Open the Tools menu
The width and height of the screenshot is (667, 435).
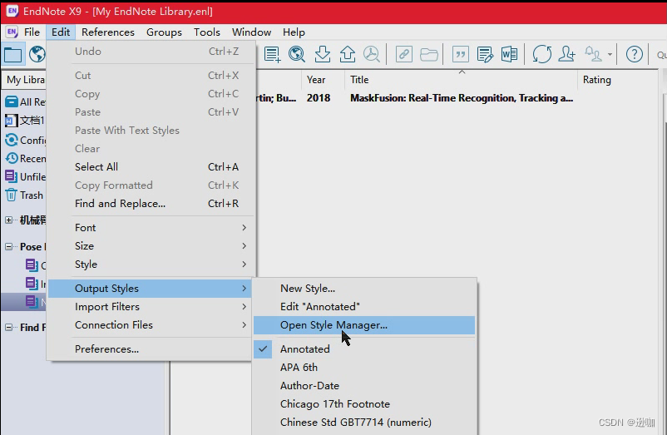point(207,32)
